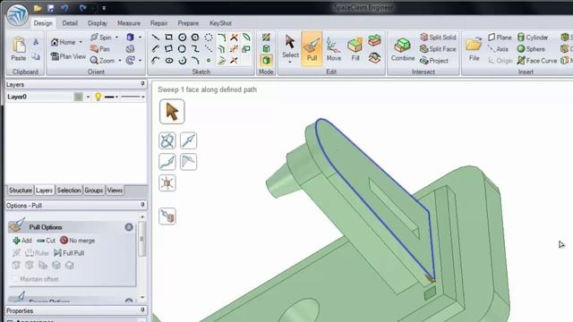573x322 pixels.
Task: Open the Display ribbon tab
Action: point(98,23)
